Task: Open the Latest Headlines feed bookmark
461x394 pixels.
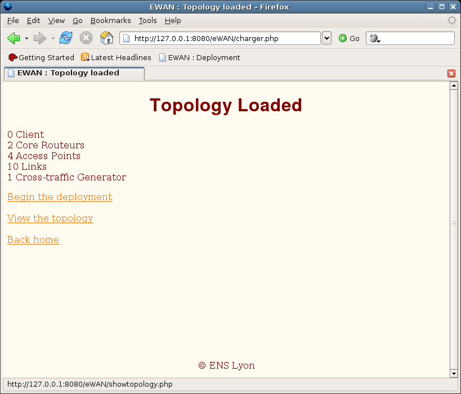Action: [x=116, y=57]
